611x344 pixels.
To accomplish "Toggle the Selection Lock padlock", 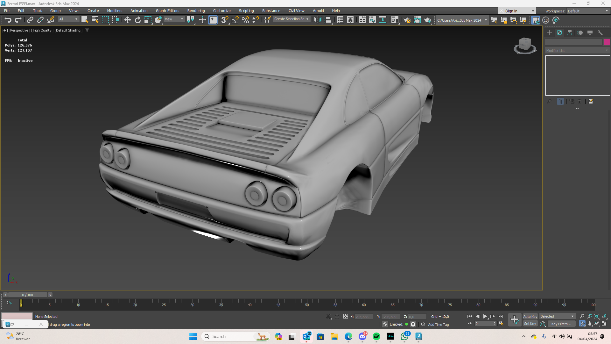I will pyautogui.click(x=337, y=317).
